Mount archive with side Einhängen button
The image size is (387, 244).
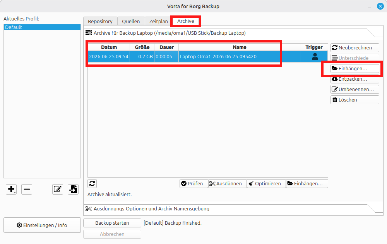tap(354, 68)
